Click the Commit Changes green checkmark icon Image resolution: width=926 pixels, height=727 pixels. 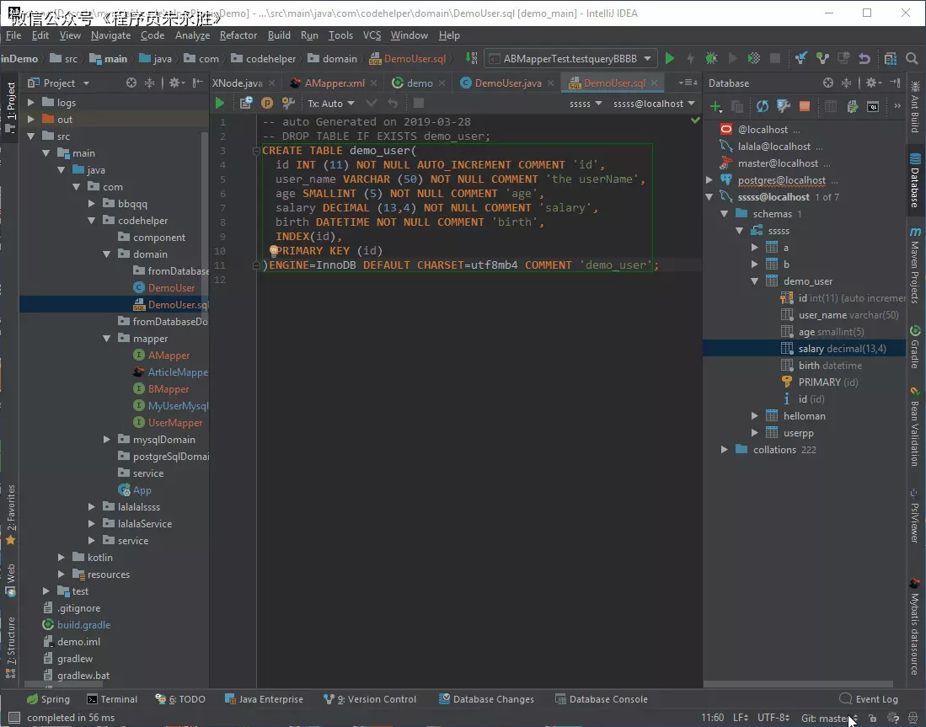point(820,60)
